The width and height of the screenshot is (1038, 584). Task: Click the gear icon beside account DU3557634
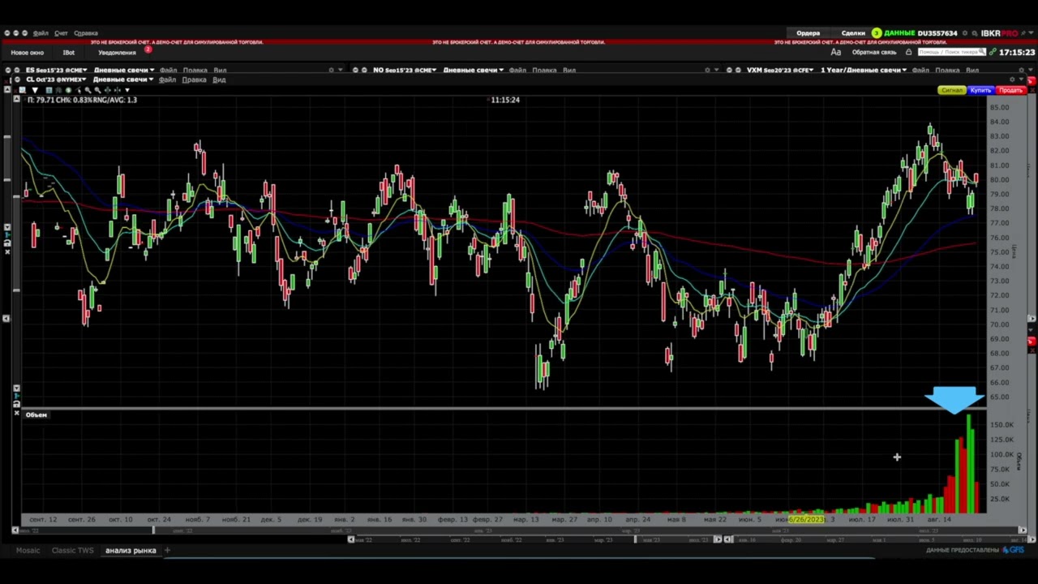(x=964, y=33)
